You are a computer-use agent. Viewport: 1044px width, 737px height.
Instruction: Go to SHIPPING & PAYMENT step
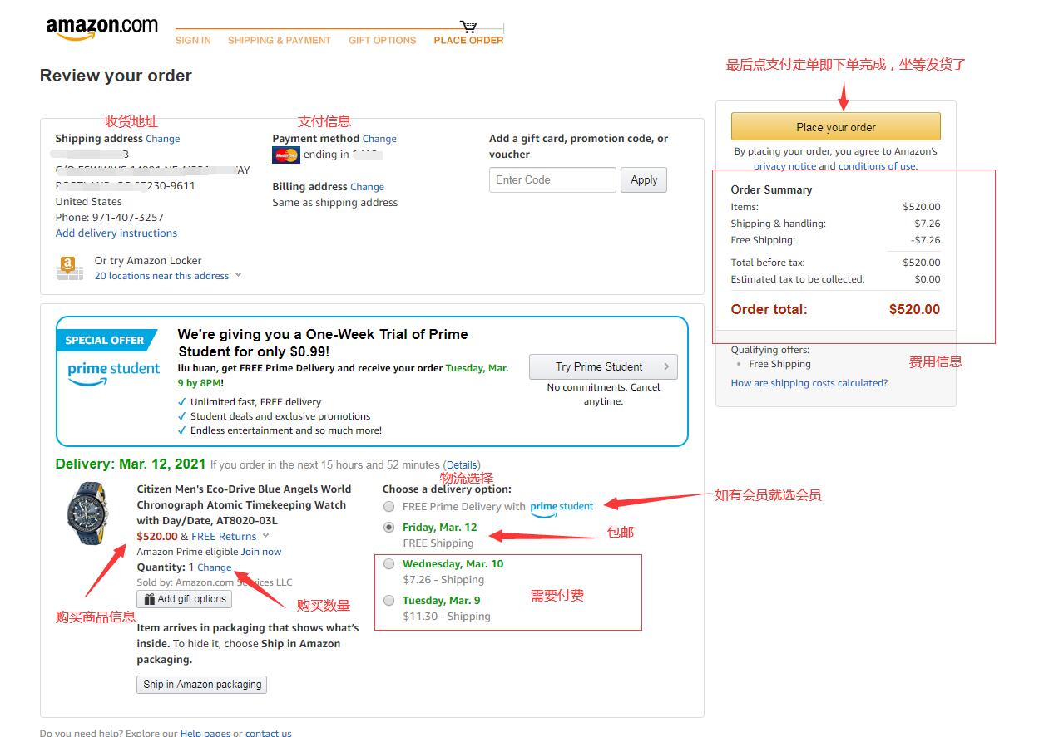pyautogui.click(x=280, y=40)
